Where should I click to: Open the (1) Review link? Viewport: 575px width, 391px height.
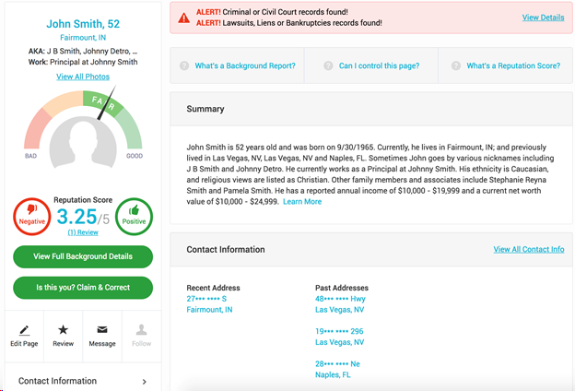click(83, 232)
